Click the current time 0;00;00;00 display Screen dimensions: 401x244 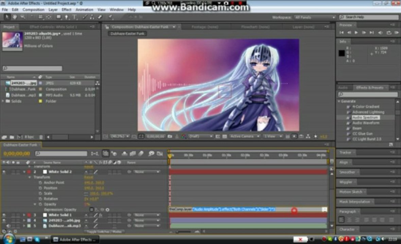[x=17, y=154]
